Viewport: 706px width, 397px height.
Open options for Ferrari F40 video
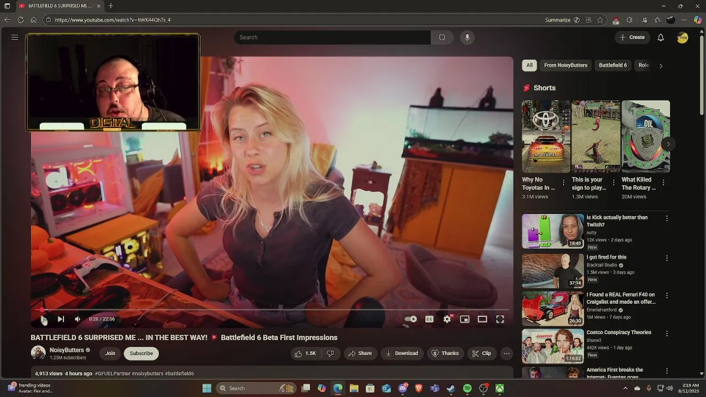click(667, 296)
